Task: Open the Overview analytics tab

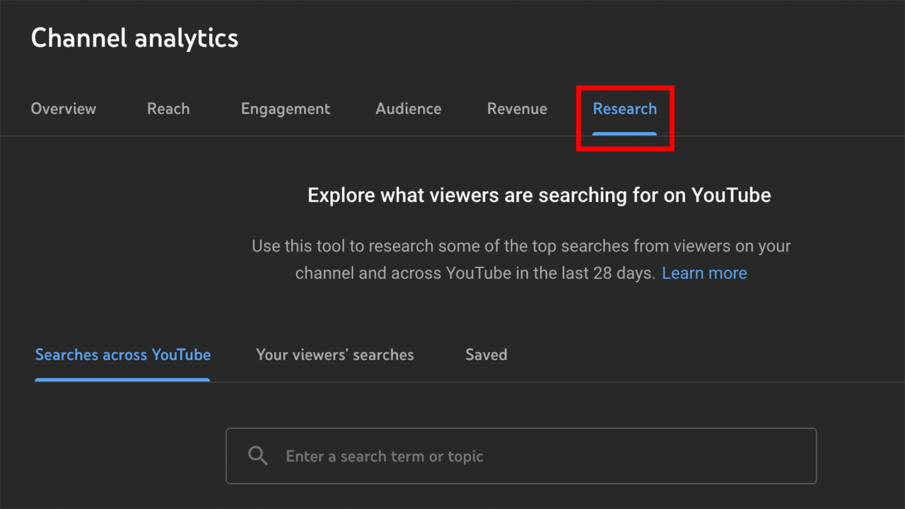Action: point(64,109)
